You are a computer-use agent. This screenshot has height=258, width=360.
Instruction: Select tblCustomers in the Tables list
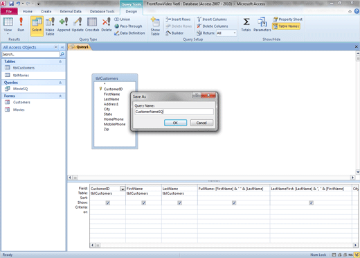point(34,68)
